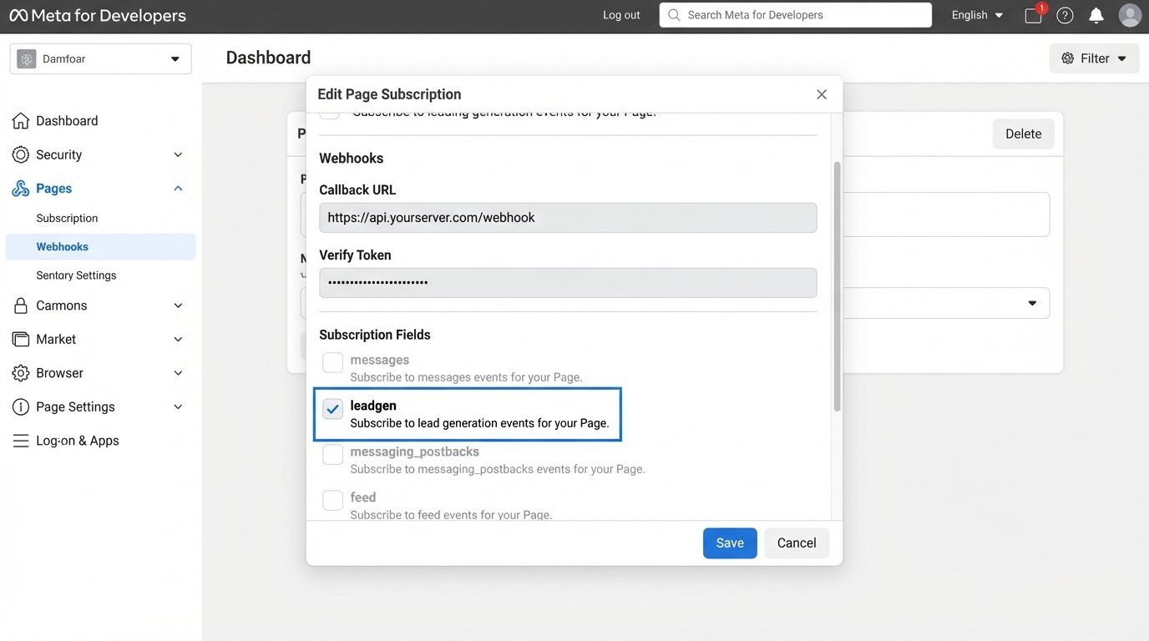The height and width of the screenshot is (641, 1149).
Task: Open the messages inbox with notification badge
Action: click(1033, 15)
